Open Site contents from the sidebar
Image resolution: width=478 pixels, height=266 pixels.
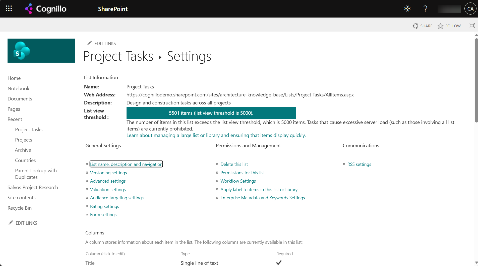[22, 198]
